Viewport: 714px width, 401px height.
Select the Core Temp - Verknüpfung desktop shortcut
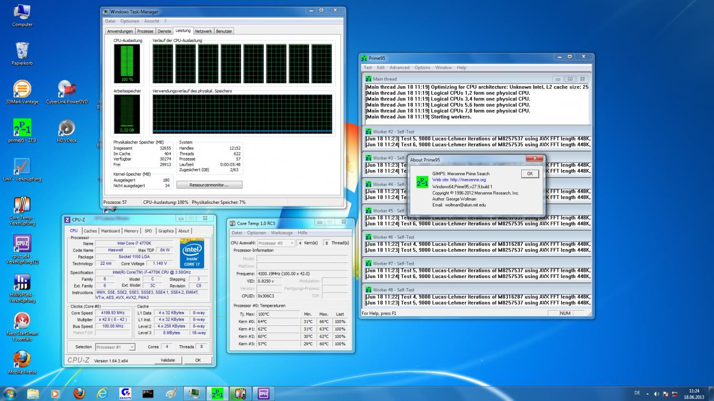point(22,211)
